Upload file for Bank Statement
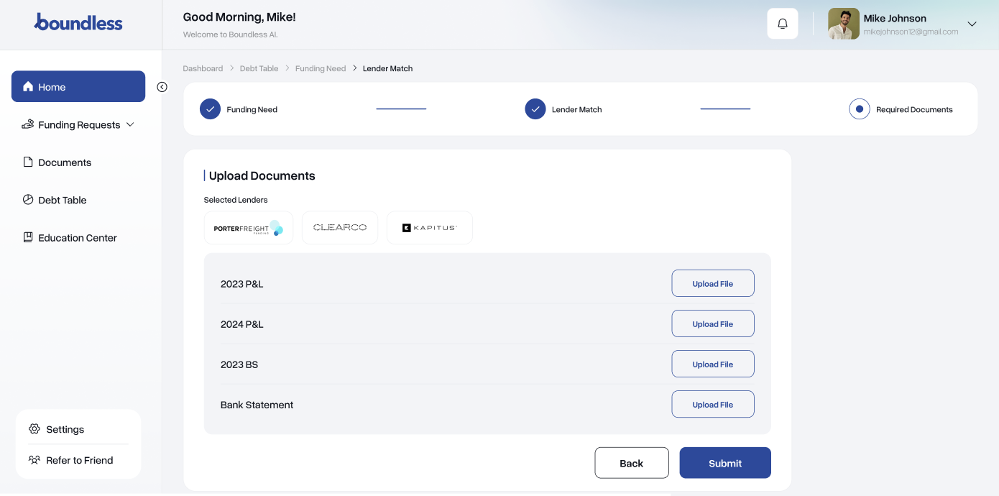 (712, 404)
